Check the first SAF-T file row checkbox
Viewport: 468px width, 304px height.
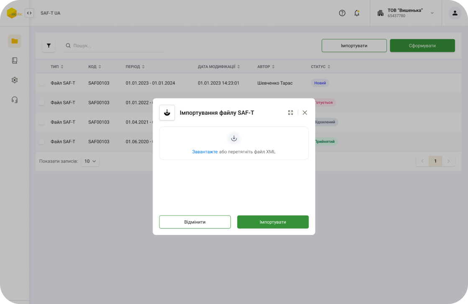coord(42,83)
